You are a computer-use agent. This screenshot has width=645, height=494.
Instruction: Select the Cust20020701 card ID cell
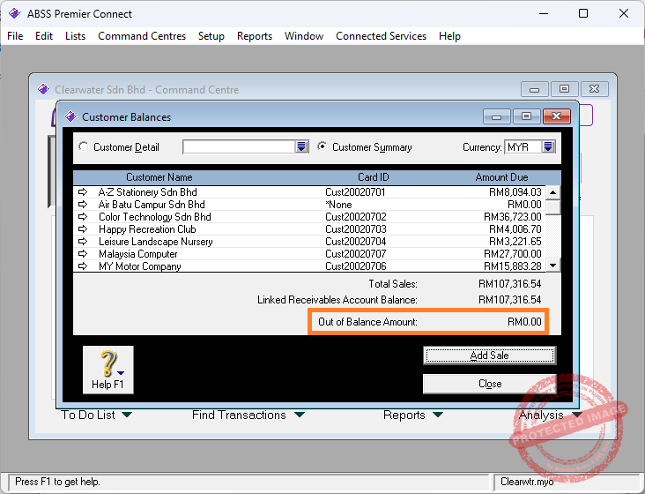pyautogui.click(x=355, y=192)
